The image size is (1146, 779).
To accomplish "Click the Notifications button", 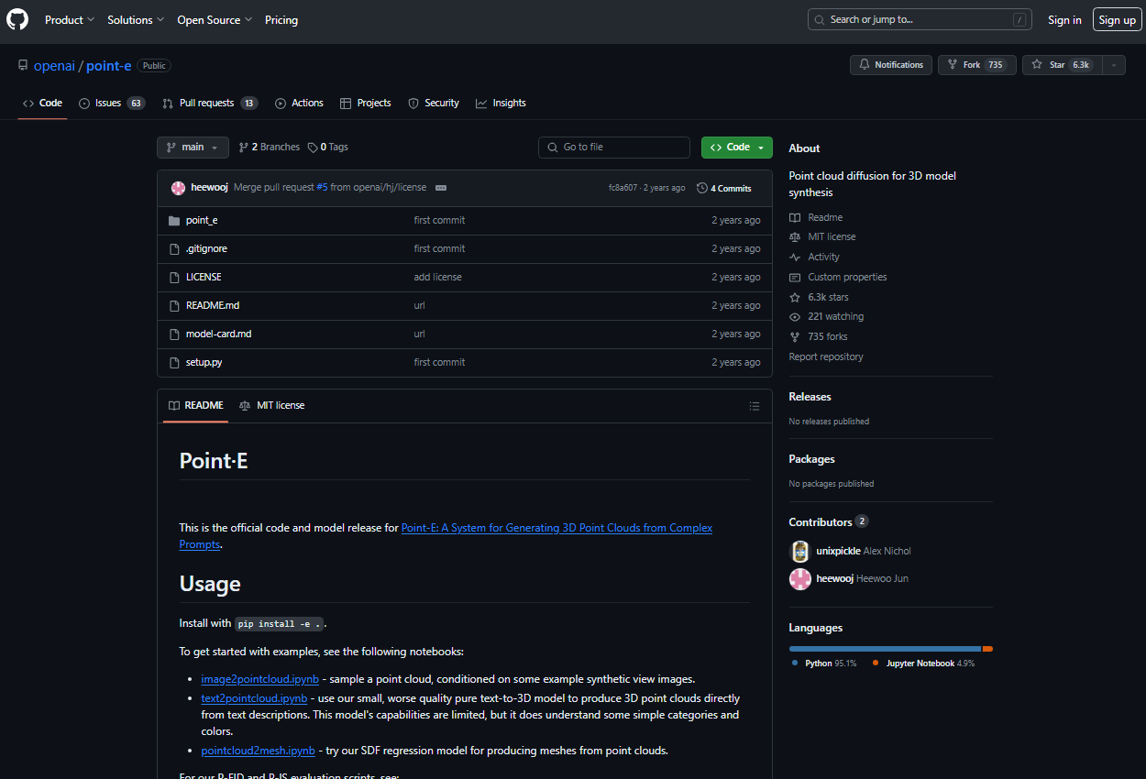I will click(891, 65).
